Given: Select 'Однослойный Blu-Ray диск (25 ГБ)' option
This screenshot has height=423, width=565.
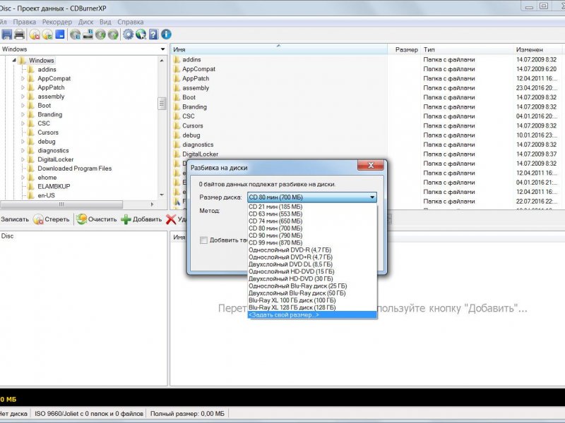Looking at the screenshot, I should pos(312,286).
